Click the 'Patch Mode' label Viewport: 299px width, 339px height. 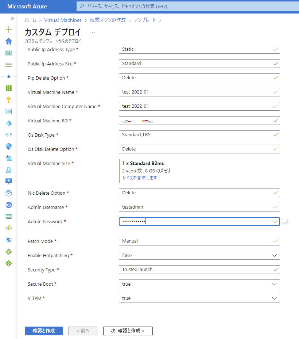tap(40, 241)
